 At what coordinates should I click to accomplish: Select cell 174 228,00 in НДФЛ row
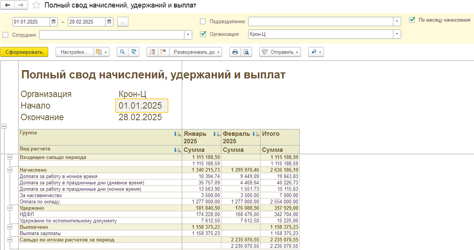pyautogui.click(x=201, y=214)
